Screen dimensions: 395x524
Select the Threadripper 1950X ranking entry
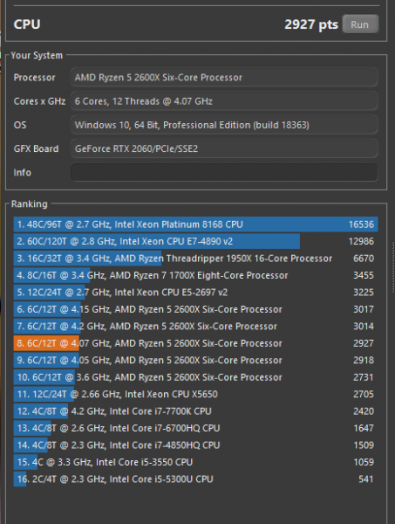pyautogui.click(x=196, y=259)
